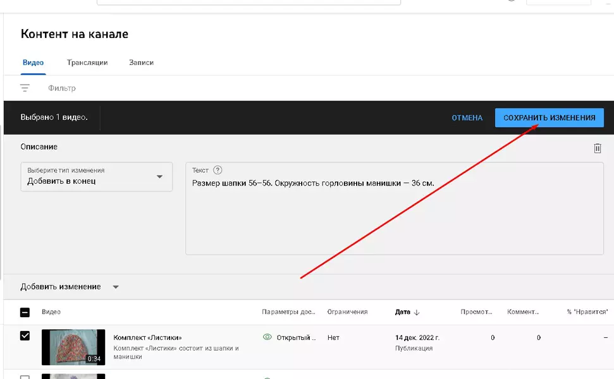Open the Записи tab
Image resolution: width=614 pixels, height=379 pixels.
pyautogui.click(x=142, y=63)
